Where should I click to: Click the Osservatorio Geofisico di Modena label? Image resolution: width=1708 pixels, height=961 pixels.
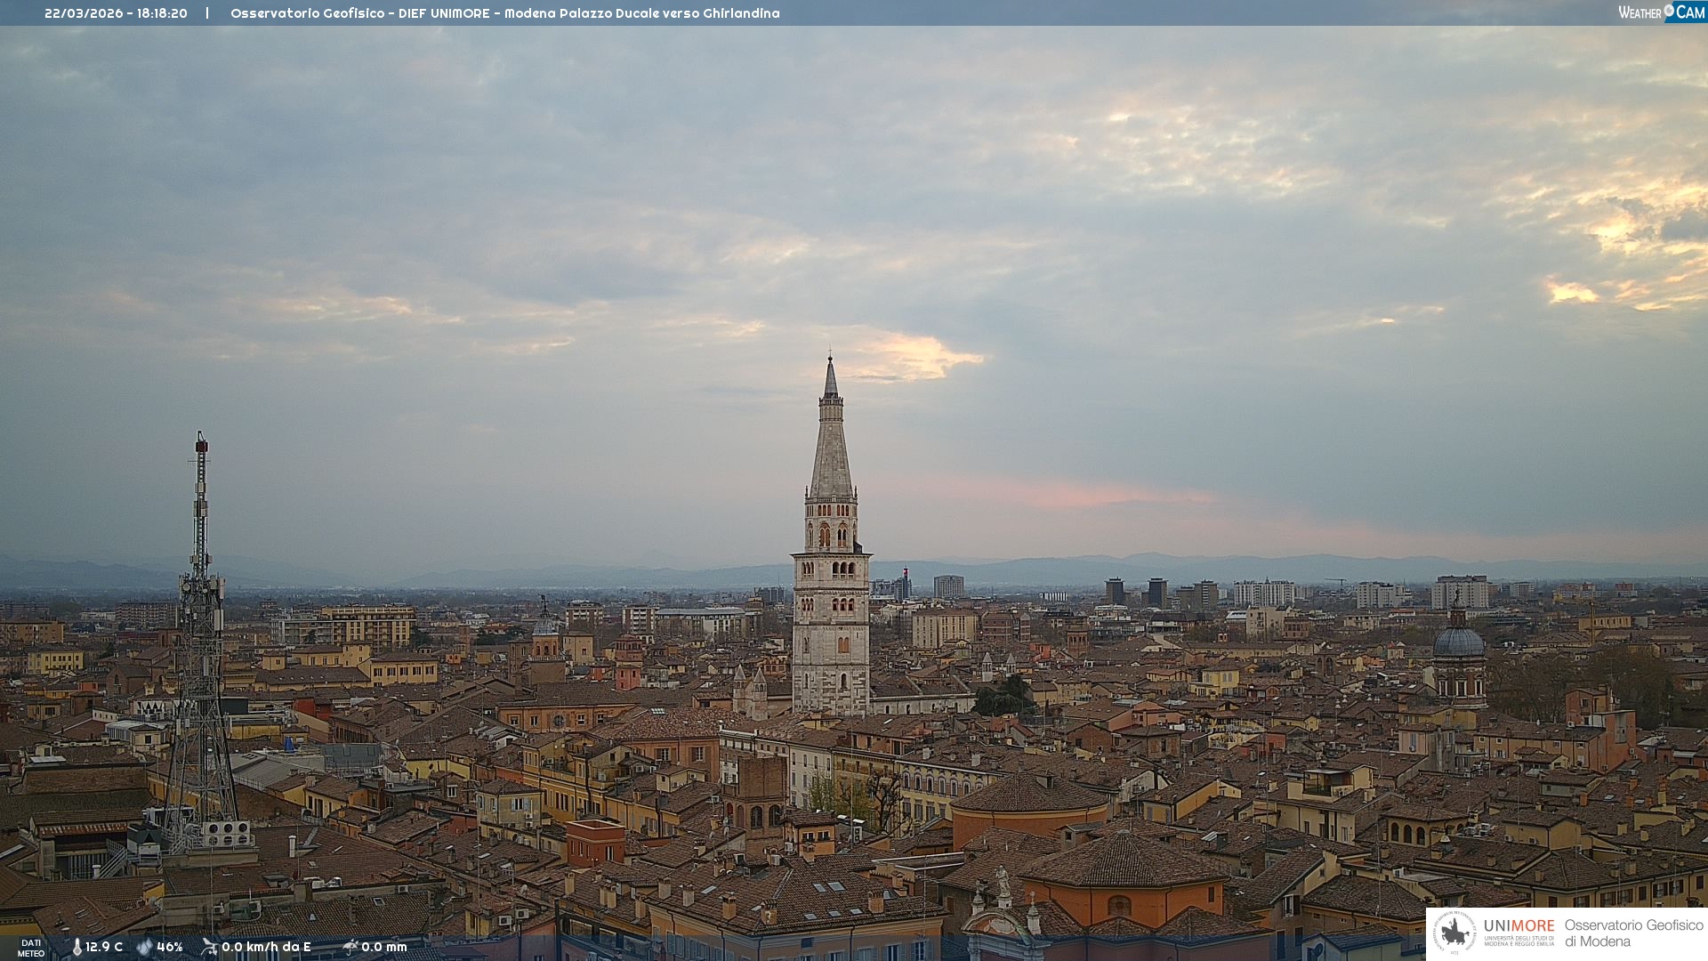[1633, 933]
